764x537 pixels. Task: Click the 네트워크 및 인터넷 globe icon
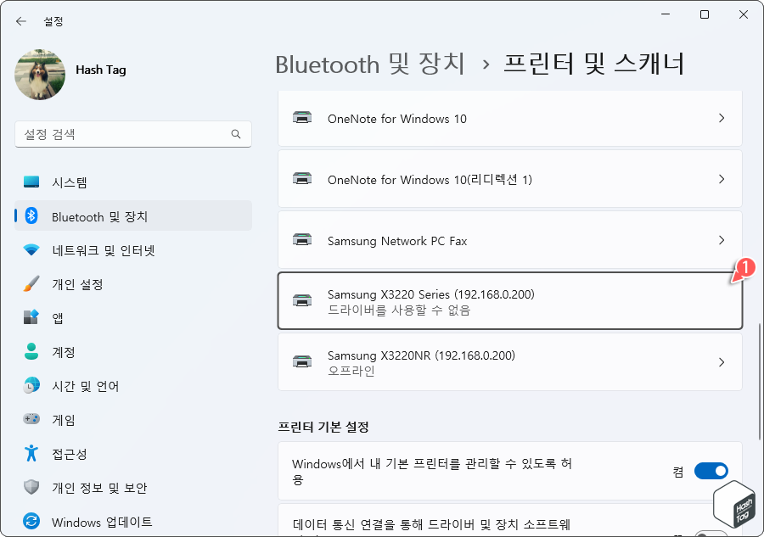click(x=31, y=249)
